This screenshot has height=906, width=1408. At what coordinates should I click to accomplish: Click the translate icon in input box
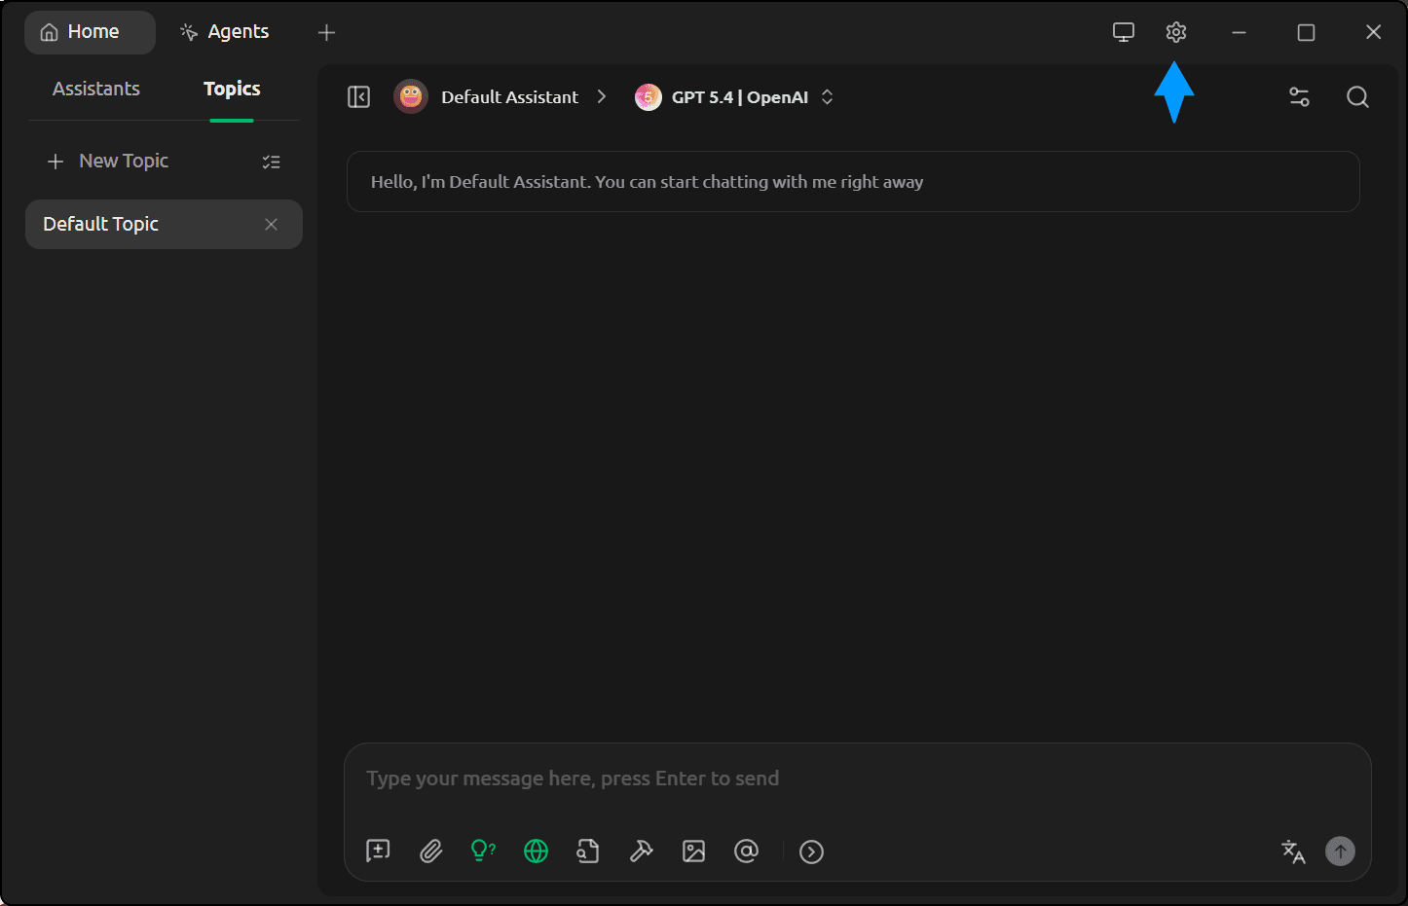click(x=1293, y=852)
